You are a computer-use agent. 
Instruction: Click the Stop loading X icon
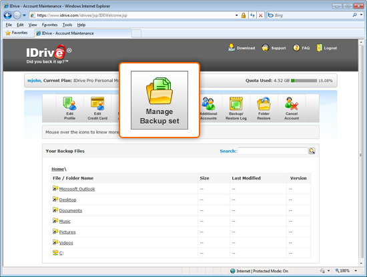260,15
